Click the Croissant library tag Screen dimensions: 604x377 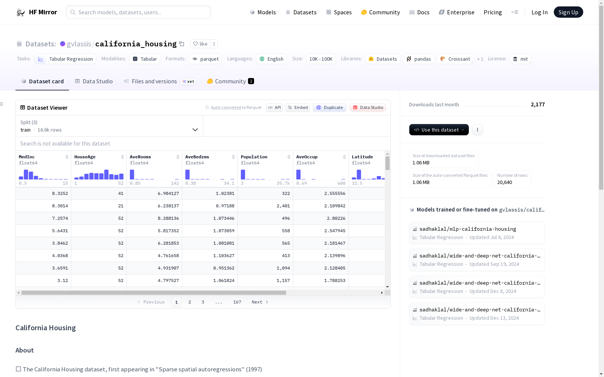tap(455, 59)
